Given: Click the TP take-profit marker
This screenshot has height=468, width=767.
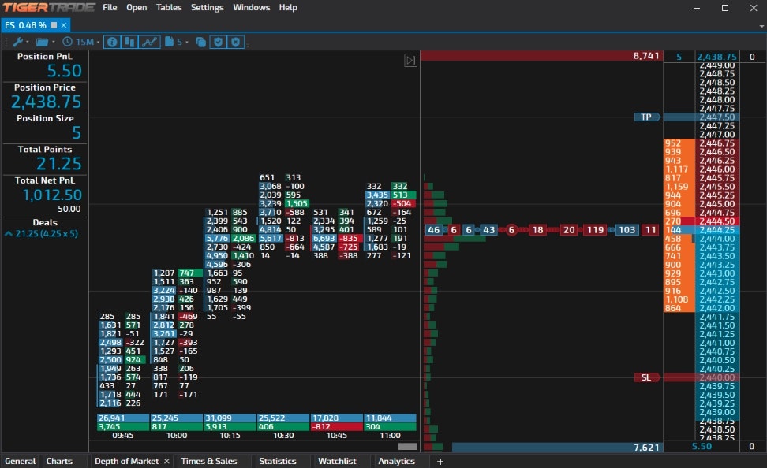Looking at the screenshot, I should pos(646,117).
